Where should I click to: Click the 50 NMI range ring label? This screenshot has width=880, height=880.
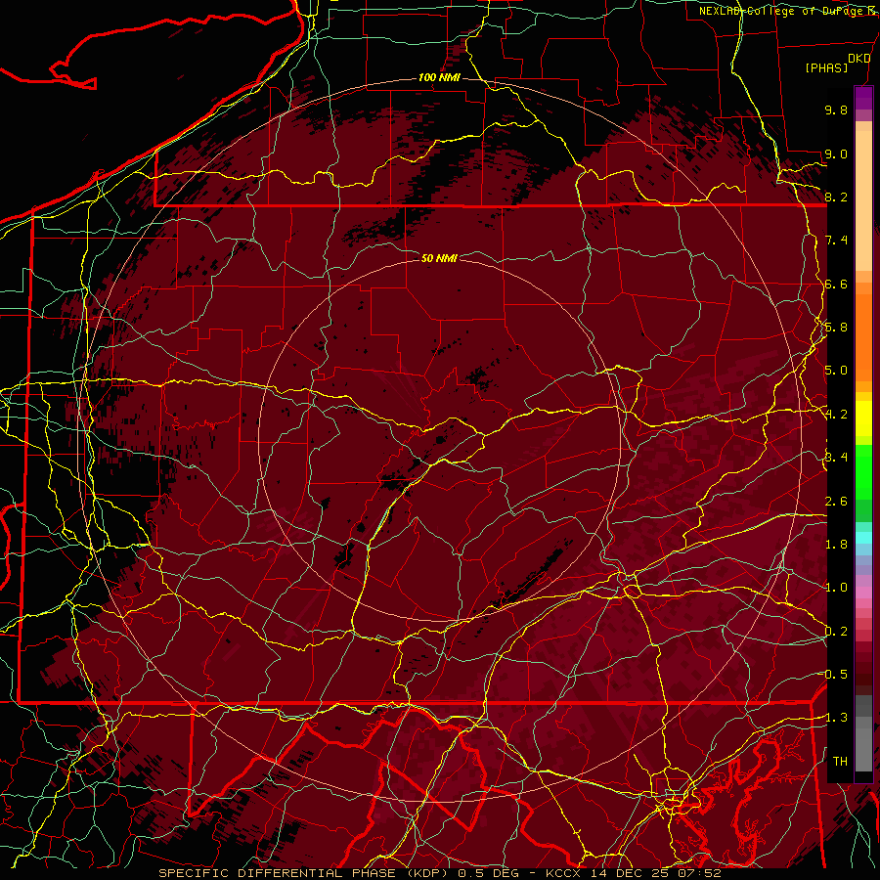pos(439,258)
